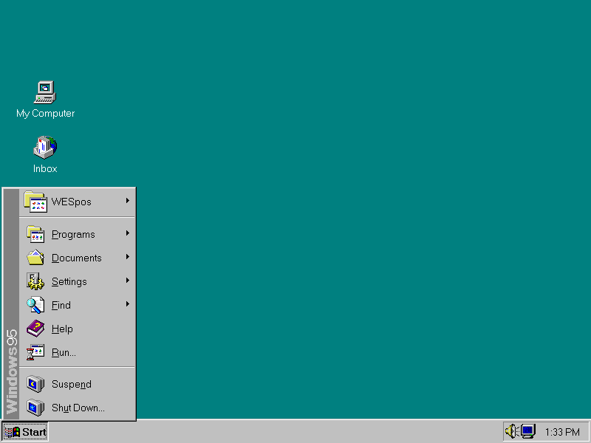Open the Programs menu entry
Screen dimensions: 591x443
77,234
